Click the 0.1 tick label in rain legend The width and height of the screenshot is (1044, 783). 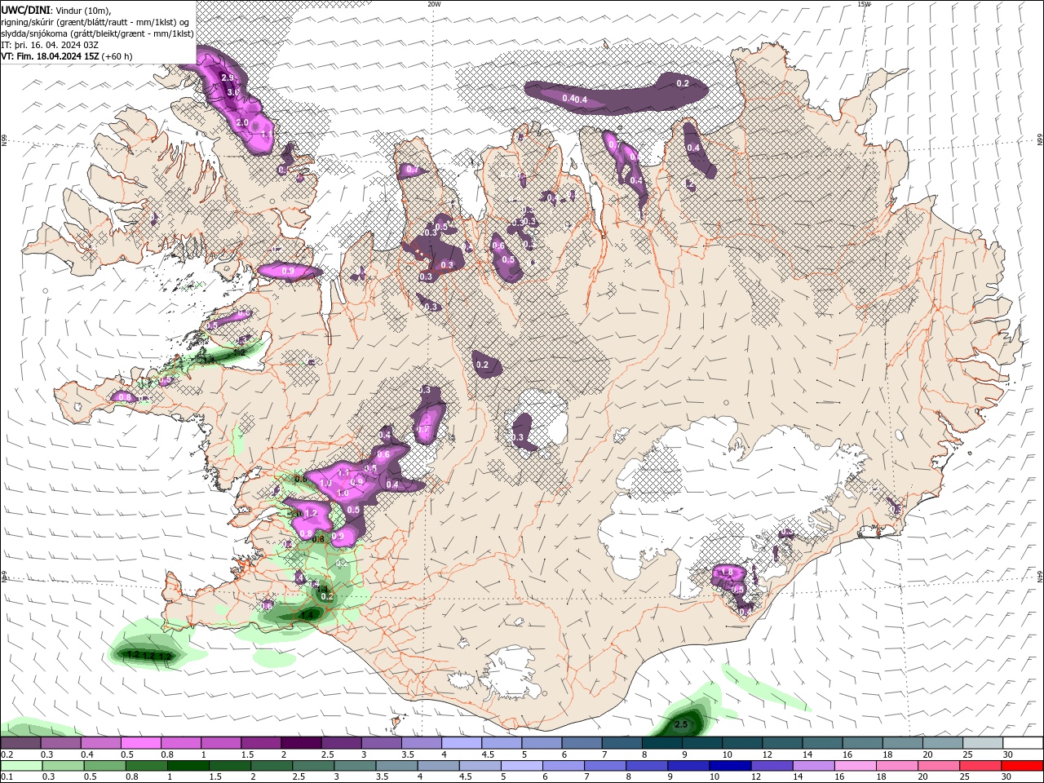(x=6, y=777)
